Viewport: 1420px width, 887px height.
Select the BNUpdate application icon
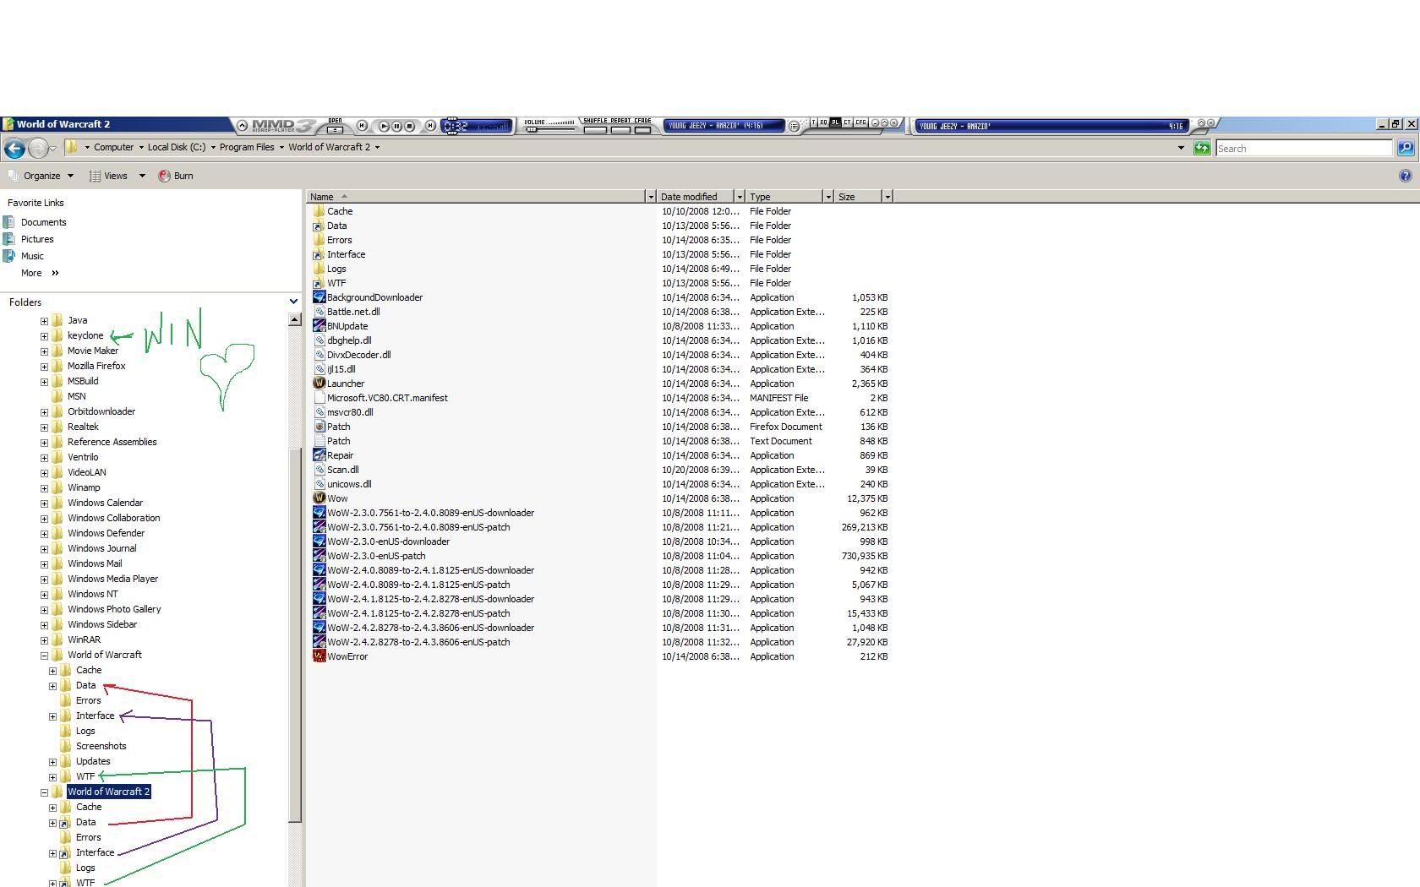click(x=319, y=326)
